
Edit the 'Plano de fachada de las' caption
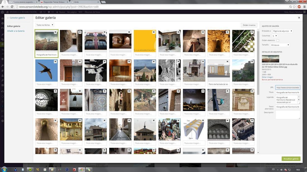[x=219, y=84]
